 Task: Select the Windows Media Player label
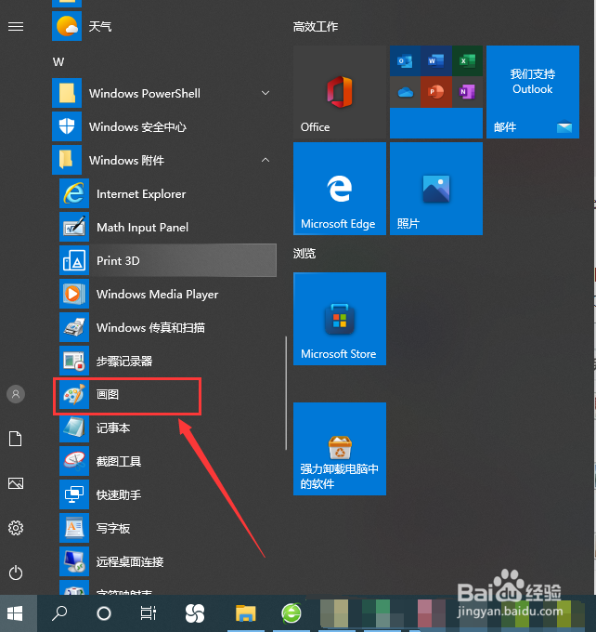click(x=158, y=295)
